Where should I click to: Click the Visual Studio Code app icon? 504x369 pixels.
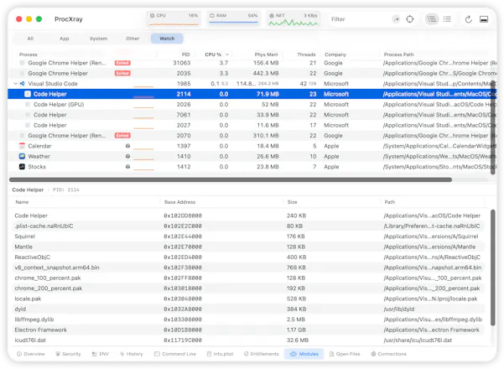[x=22, y=84]
